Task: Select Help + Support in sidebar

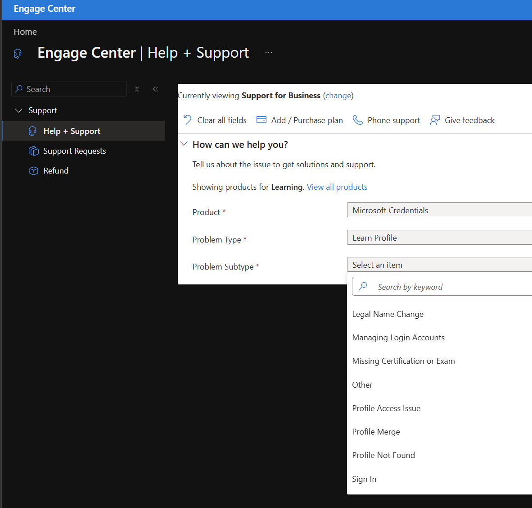Action: (x=84, y=131)
